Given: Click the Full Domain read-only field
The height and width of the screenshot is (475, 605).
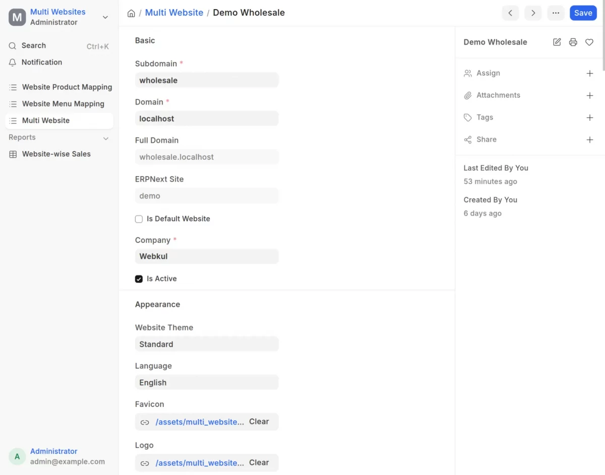Looking at the screenshot, I should [x=207, y=157].
